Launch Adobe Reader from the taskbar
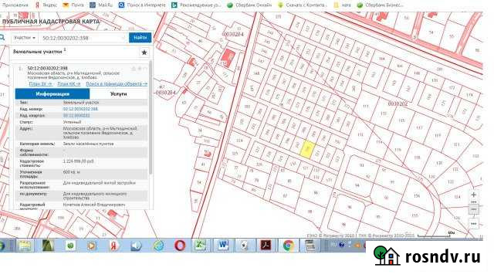Image resolution: width=494 pixels, height=278 pixels. pos(266,246)
